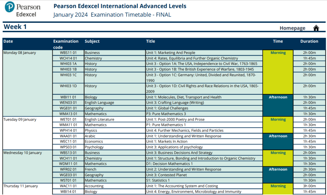
Task: Click the Duration column header
Action: tap(309, 41)
